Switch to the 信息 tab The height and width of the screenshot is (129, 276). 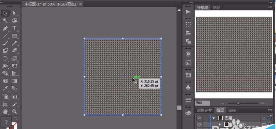click(x=216, y=7)
